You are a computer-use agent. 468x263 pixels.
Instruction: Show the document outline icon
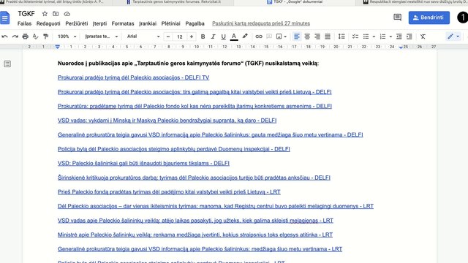point(7,64)
